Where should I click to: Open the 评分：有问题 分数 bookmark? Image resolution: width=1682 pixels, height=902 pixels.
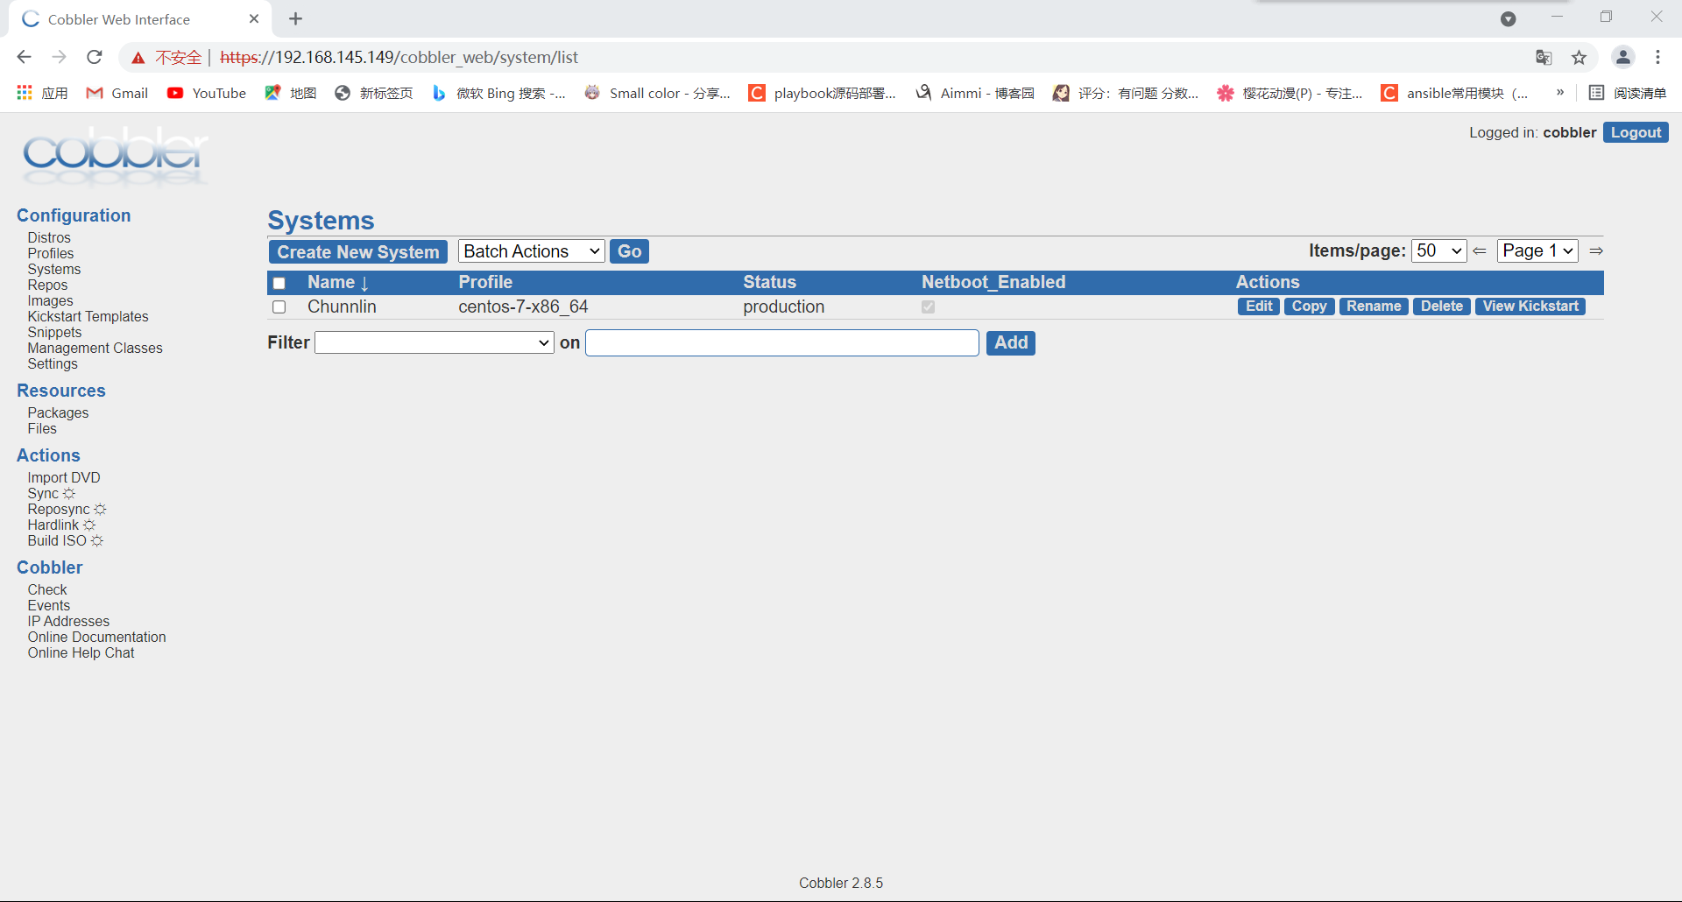pos(1126,93)
